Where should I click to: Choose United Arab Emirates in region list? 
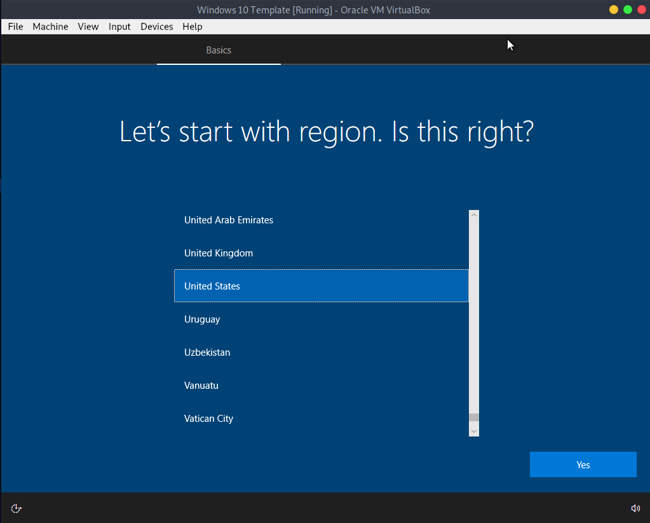(322, 220)
